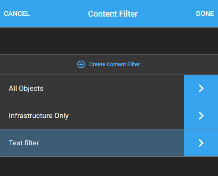The image size is (218, 176).
Task: Confirm the filter selection with DONE
Action: point(205,14)
